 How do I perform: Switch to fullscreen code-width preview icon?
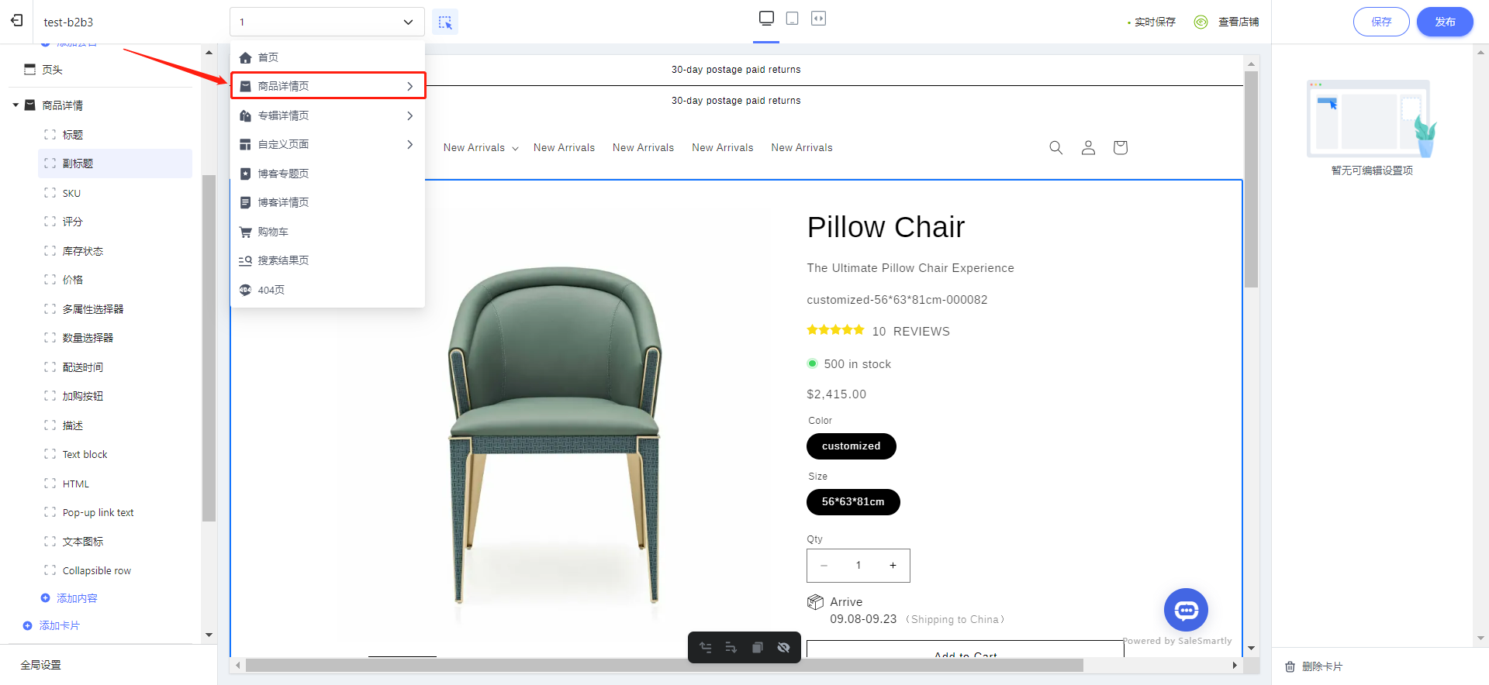point(818,18)
